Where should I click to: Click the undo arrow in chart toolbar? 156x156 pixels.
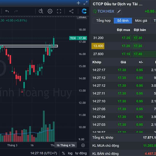(x=7, y=11)
